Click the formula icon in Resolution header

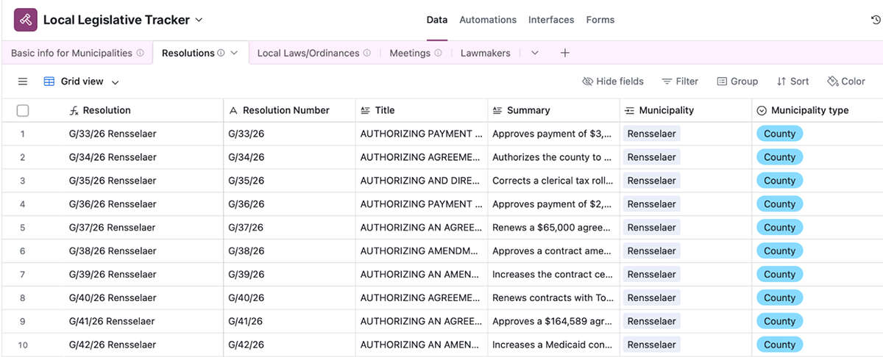click(74, 110)
